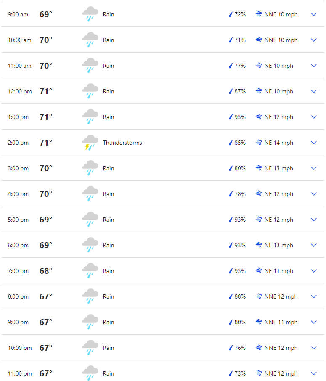326x381 pixels.
Task: Click the raindrop icon beside 72% precipitation
Action: click(x=231, y=15)
